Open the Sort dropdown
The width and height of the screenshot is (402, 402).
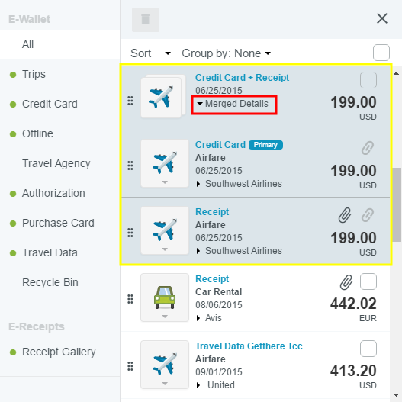150,53
